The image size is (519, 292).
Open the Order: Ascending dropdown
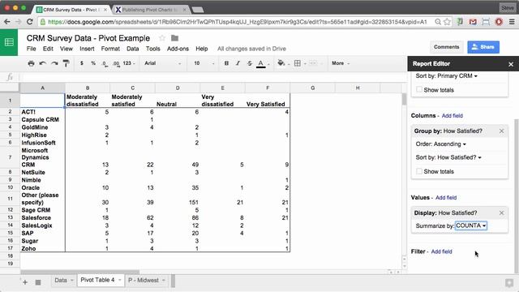pos(441,144)
